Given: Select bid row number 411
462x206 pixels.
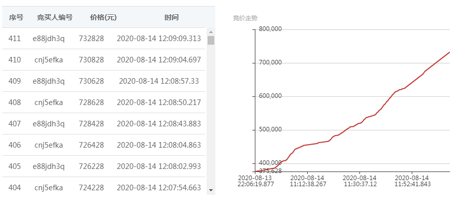Looking at the screenshot, I should tap(104, 39).
